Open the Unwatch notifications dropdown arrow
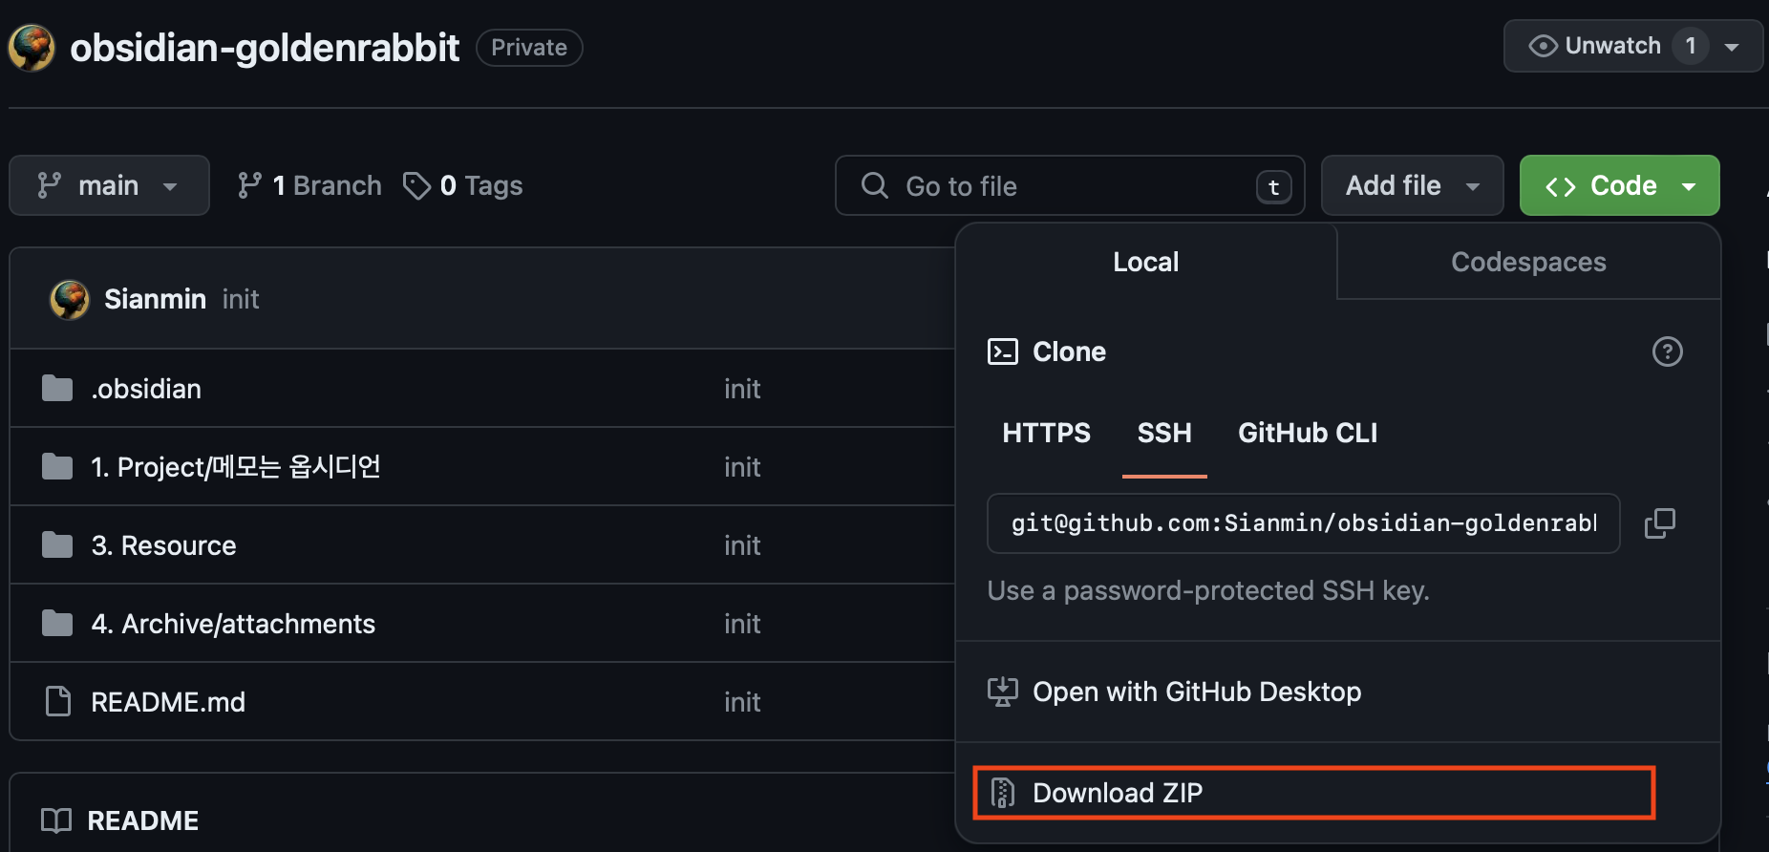 tap(1732, 46)
